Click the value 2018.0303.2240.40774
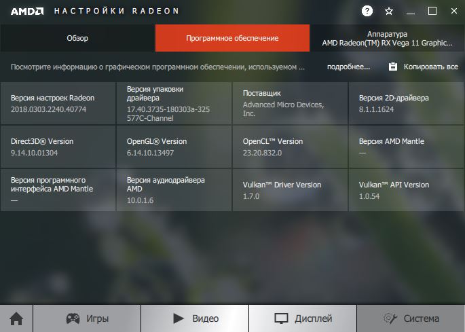The width and height of the screenshot is (465, 332). point(48,109)
